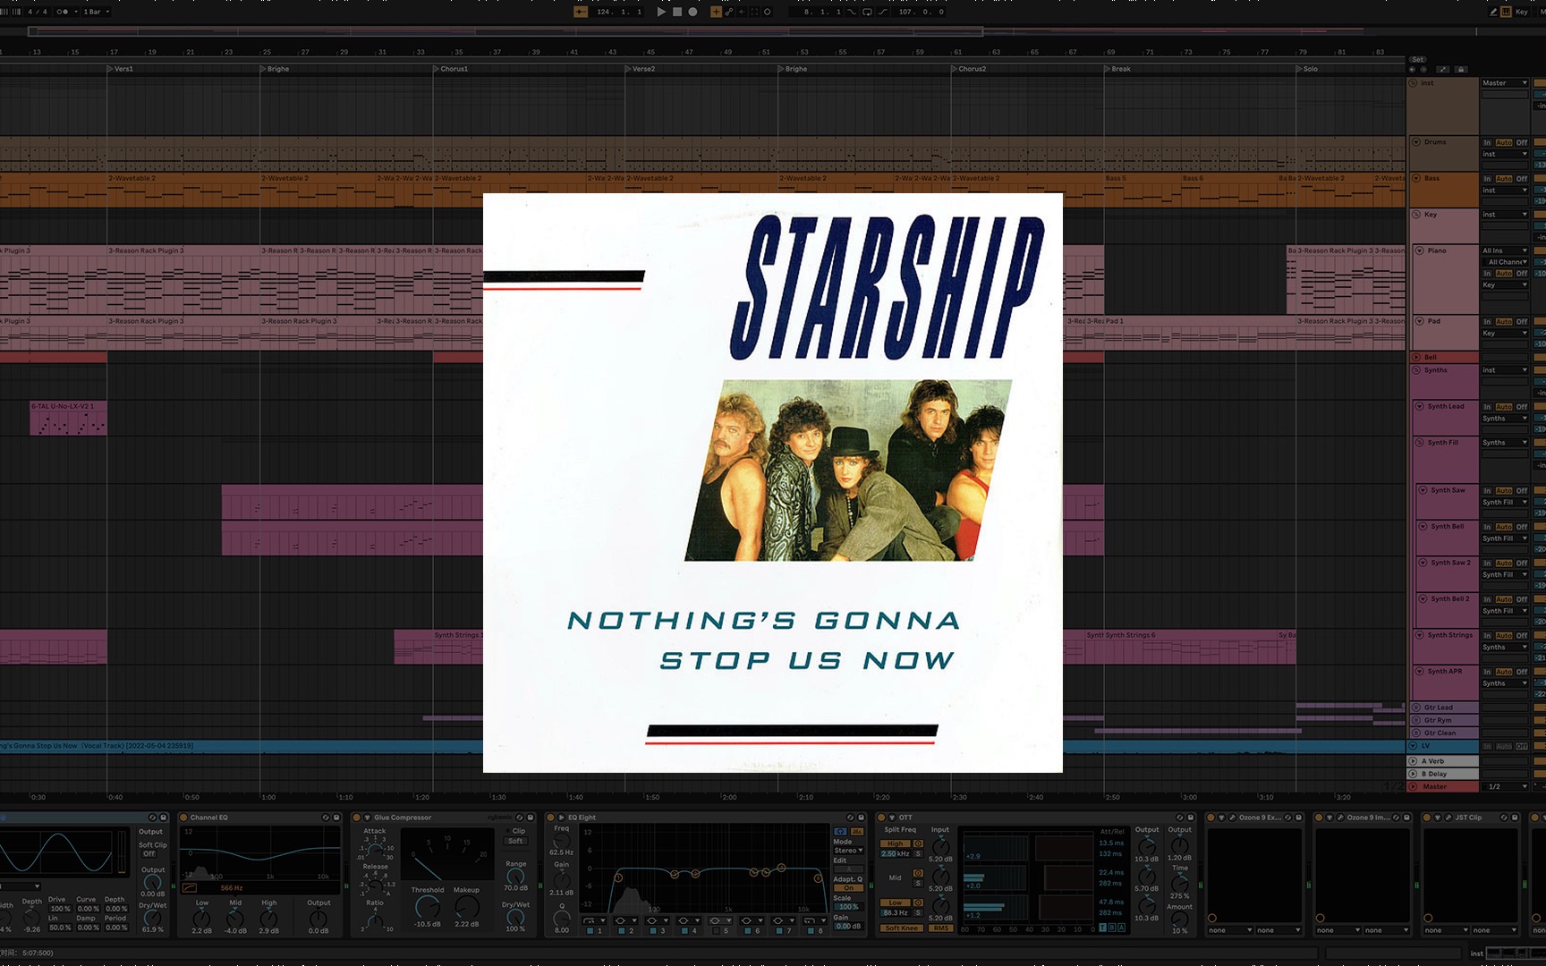Enable Soft clip in Glue Compressor
This screenshot has height=966, width=1546.
[515, 841]
